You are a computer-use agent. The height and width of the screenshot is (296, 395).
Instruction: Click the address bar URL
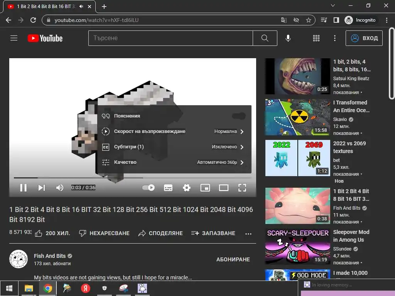point(96,20)
